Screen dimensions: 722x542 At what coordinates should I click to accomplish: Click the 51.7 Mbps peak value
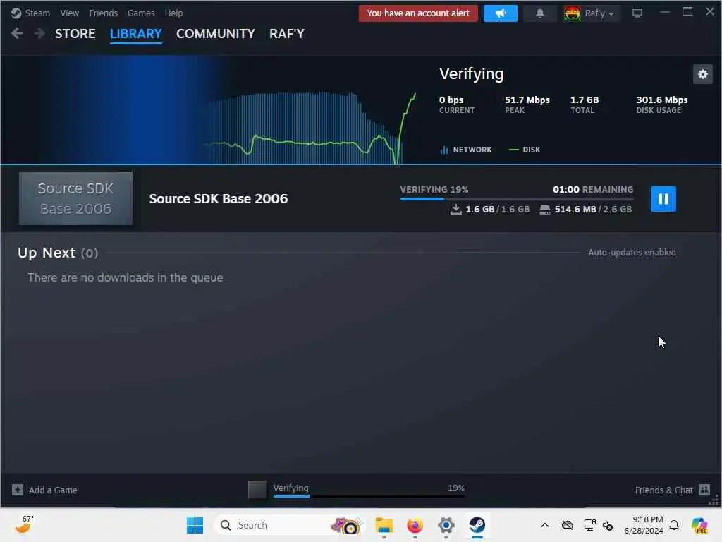point(527,100)
